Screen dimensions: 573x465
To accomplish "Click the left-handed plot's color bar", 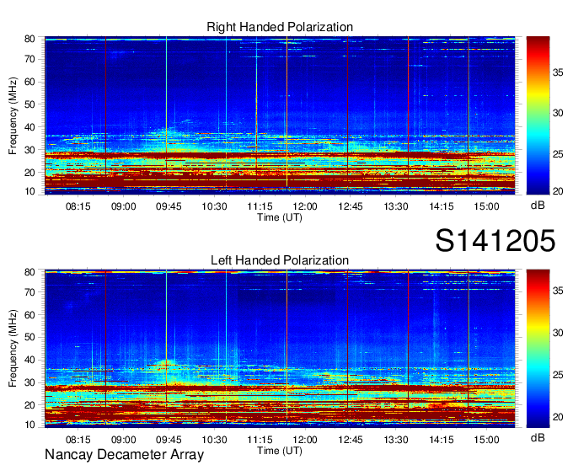I will click(x=538, y=349).
